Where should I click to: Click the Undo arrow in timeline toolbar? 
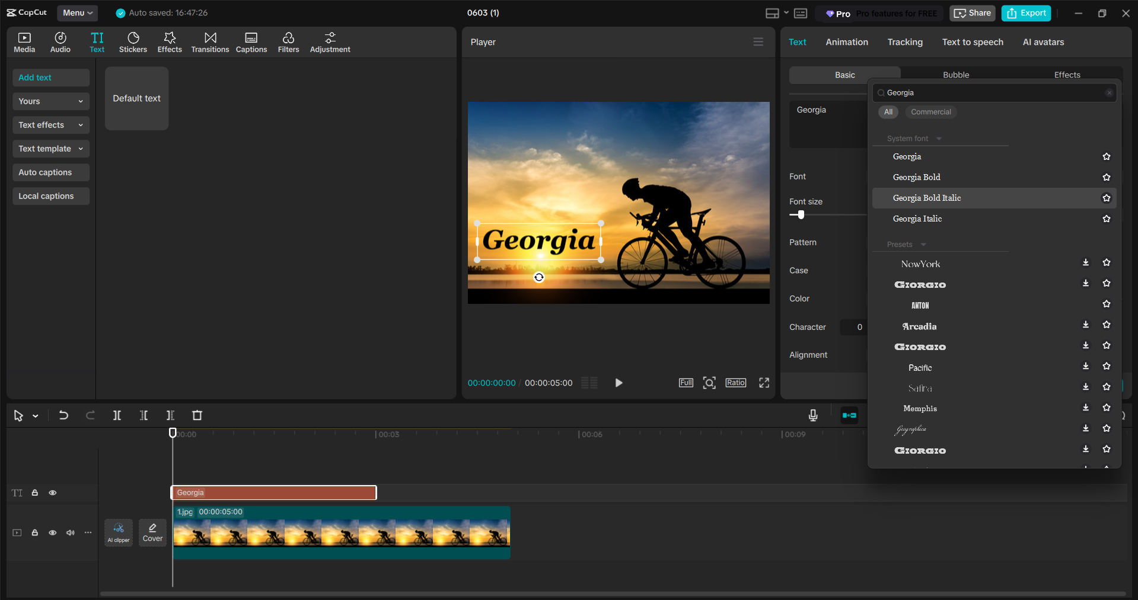63,415
